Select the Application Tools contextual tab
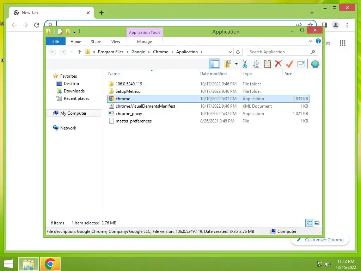 coord(145,32)
